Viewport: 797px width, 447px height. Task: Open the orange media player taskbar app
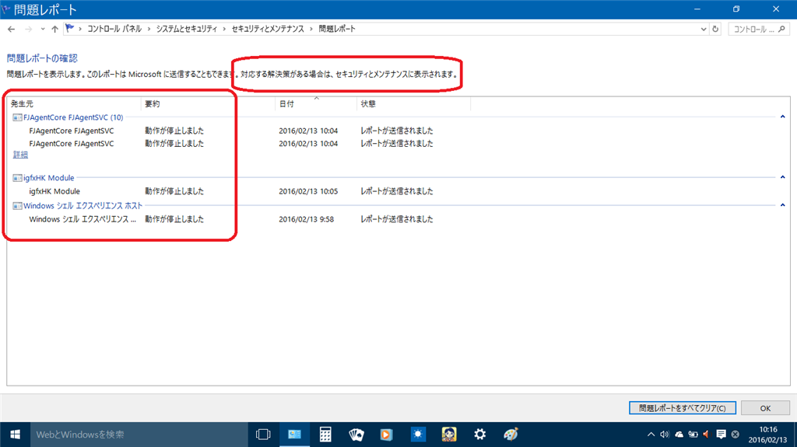(387, 435)
